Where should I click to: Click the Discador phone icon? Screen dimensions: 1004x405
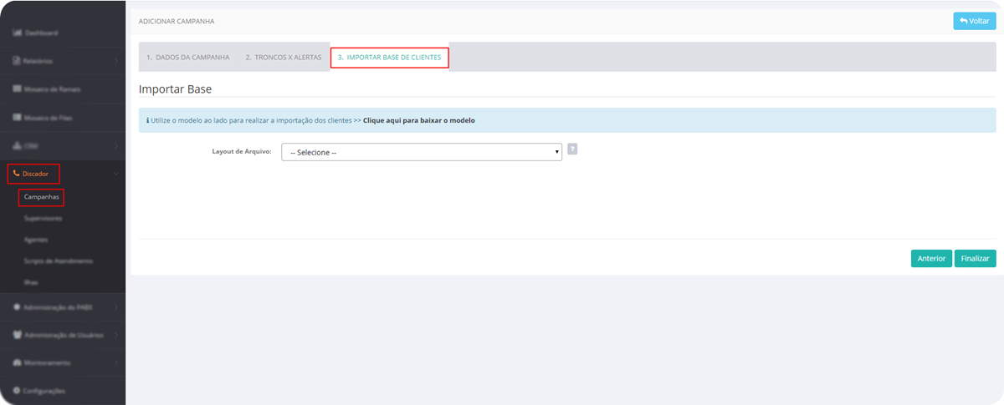click(x=16, y=174)
